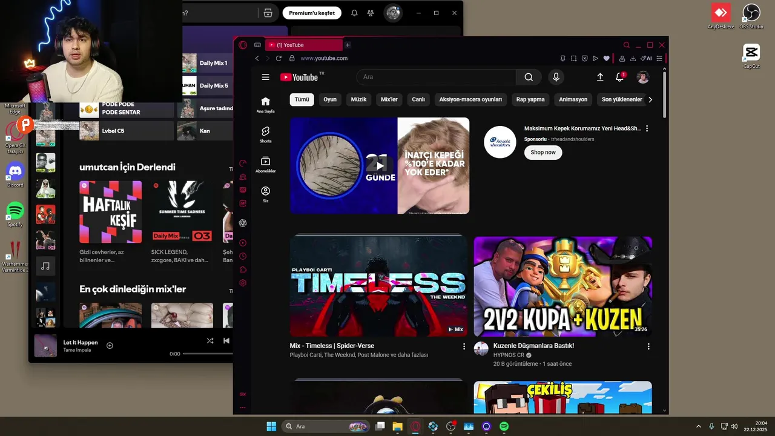Screen dimensions: 775x436
Task: Open new tab with plus button
Action: pos(348,45)
